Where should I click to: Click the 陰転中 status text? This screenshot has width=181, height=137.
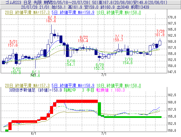pos(70,90)
